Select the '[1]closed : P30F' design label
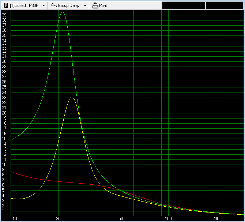This screenshot has width=245, height=222. [24, 5]
